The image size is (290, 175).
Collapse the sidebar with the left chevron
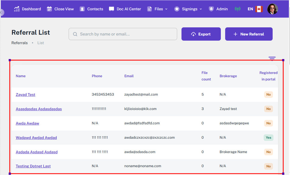click(x=1, y=12)
